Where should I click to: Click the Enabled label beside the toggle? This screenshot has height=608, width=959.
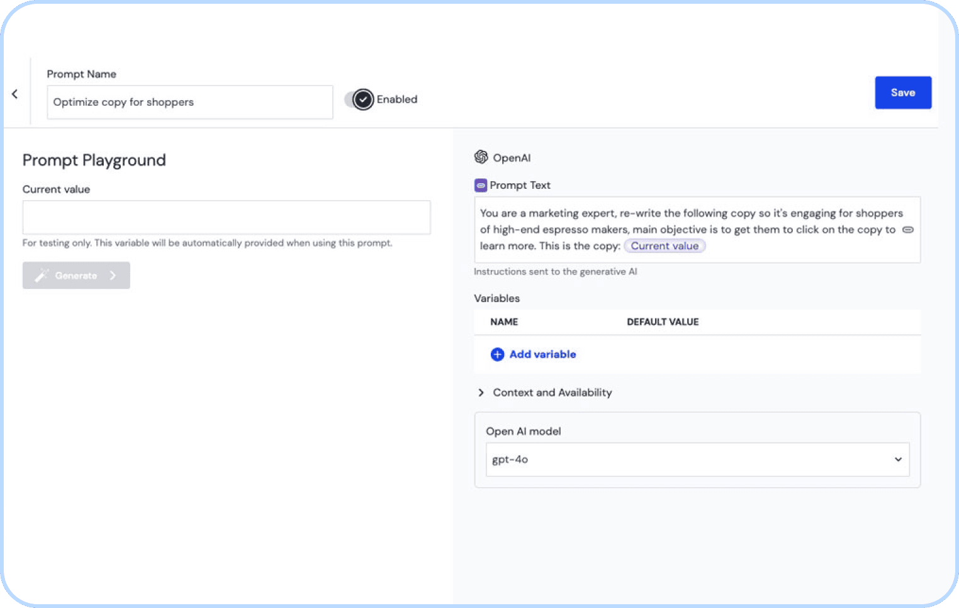(x=397, y=99)
